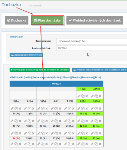Delete plan X icon for 7 (Pá)
Image resolution: width=127 pixels, height=150 pixels.
point(73,109)
